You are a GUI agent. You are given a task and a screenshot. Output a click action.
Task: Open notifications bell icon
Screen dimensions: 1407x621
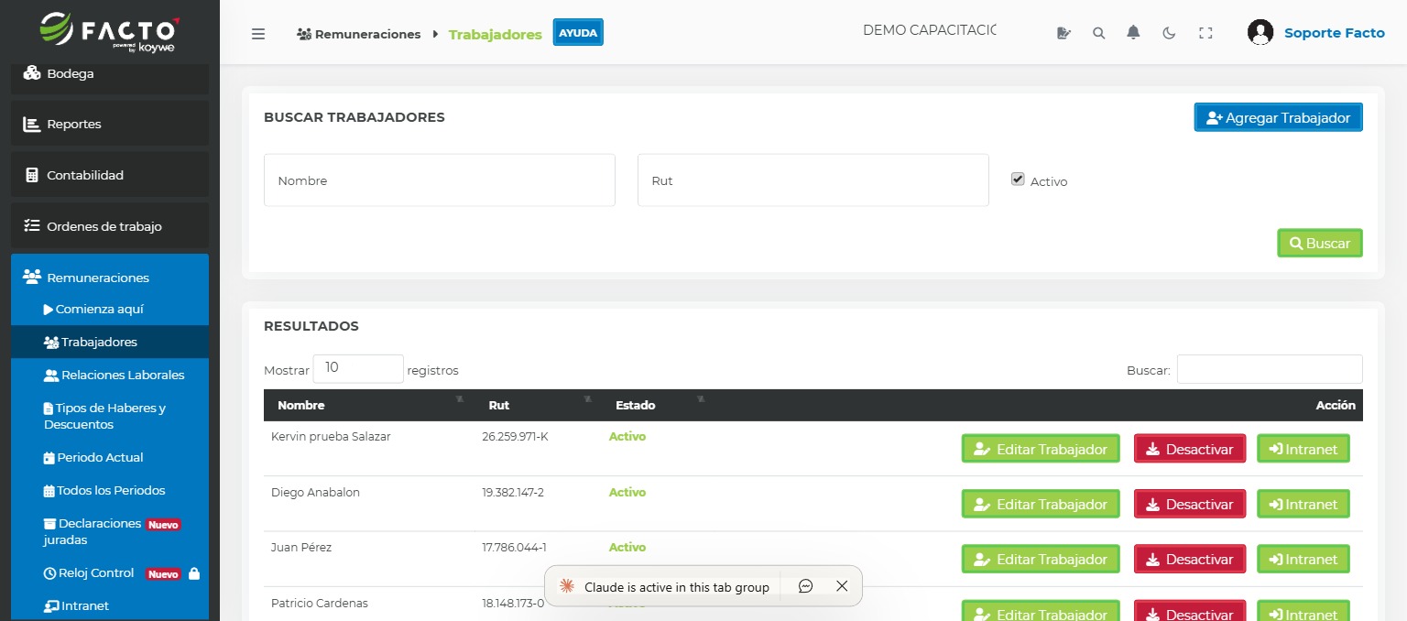pos(1133,33)
